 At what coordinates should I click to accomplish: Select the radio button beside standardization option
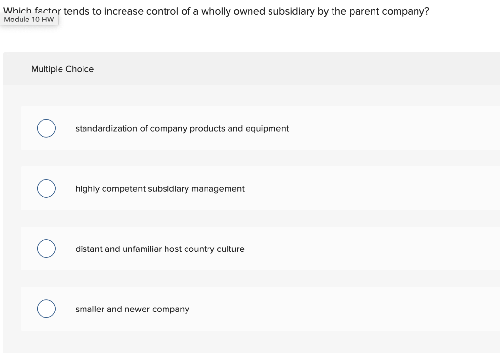pyautogui.click(x=46, y=128)
